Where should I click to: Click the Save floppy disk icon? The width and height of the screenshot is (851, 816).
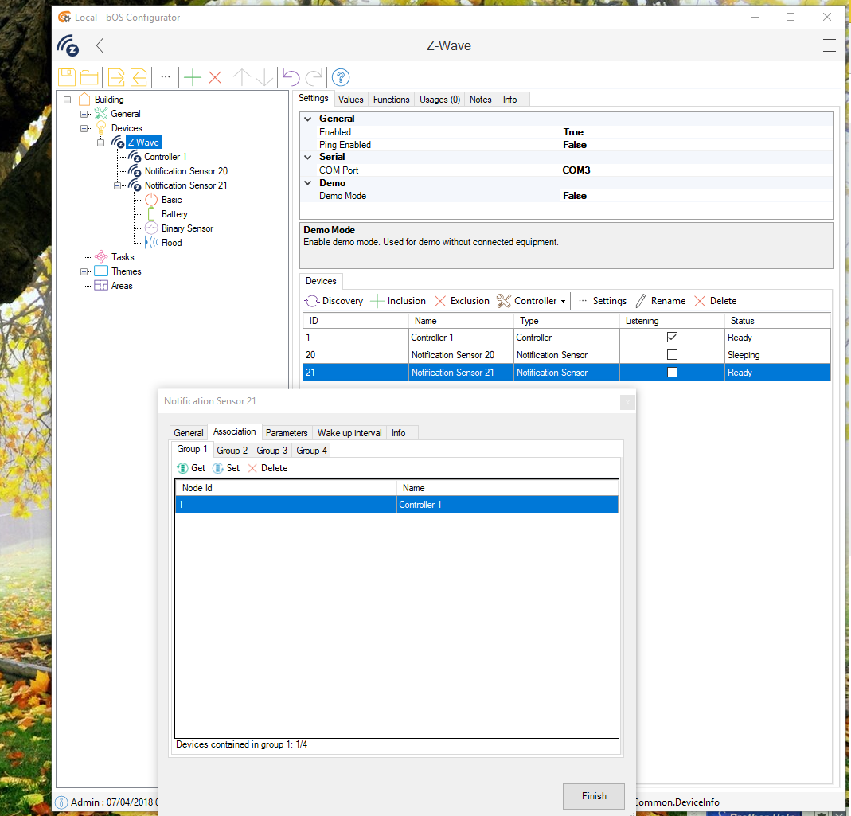coord(67,77)
